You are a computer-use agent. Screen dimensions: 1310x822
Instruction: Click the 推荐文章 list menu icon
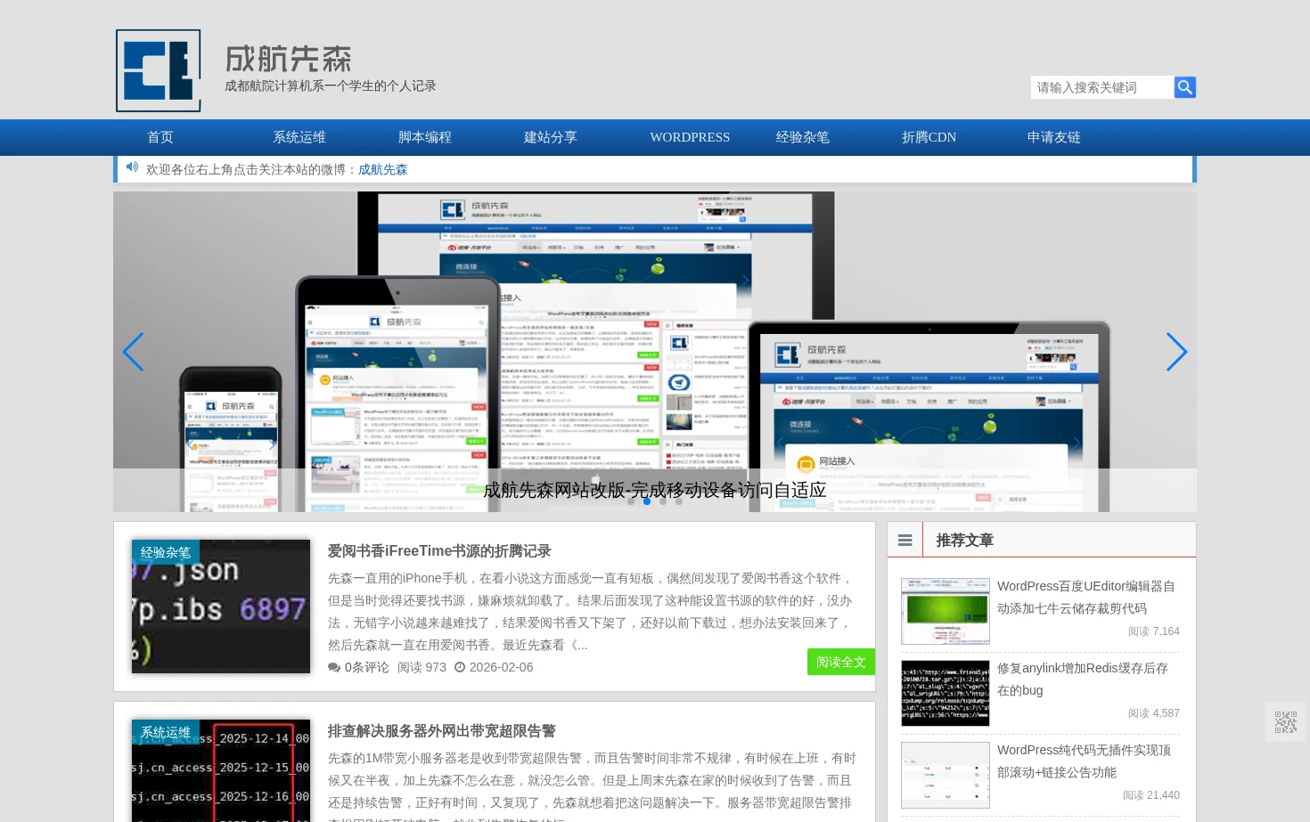905,541
